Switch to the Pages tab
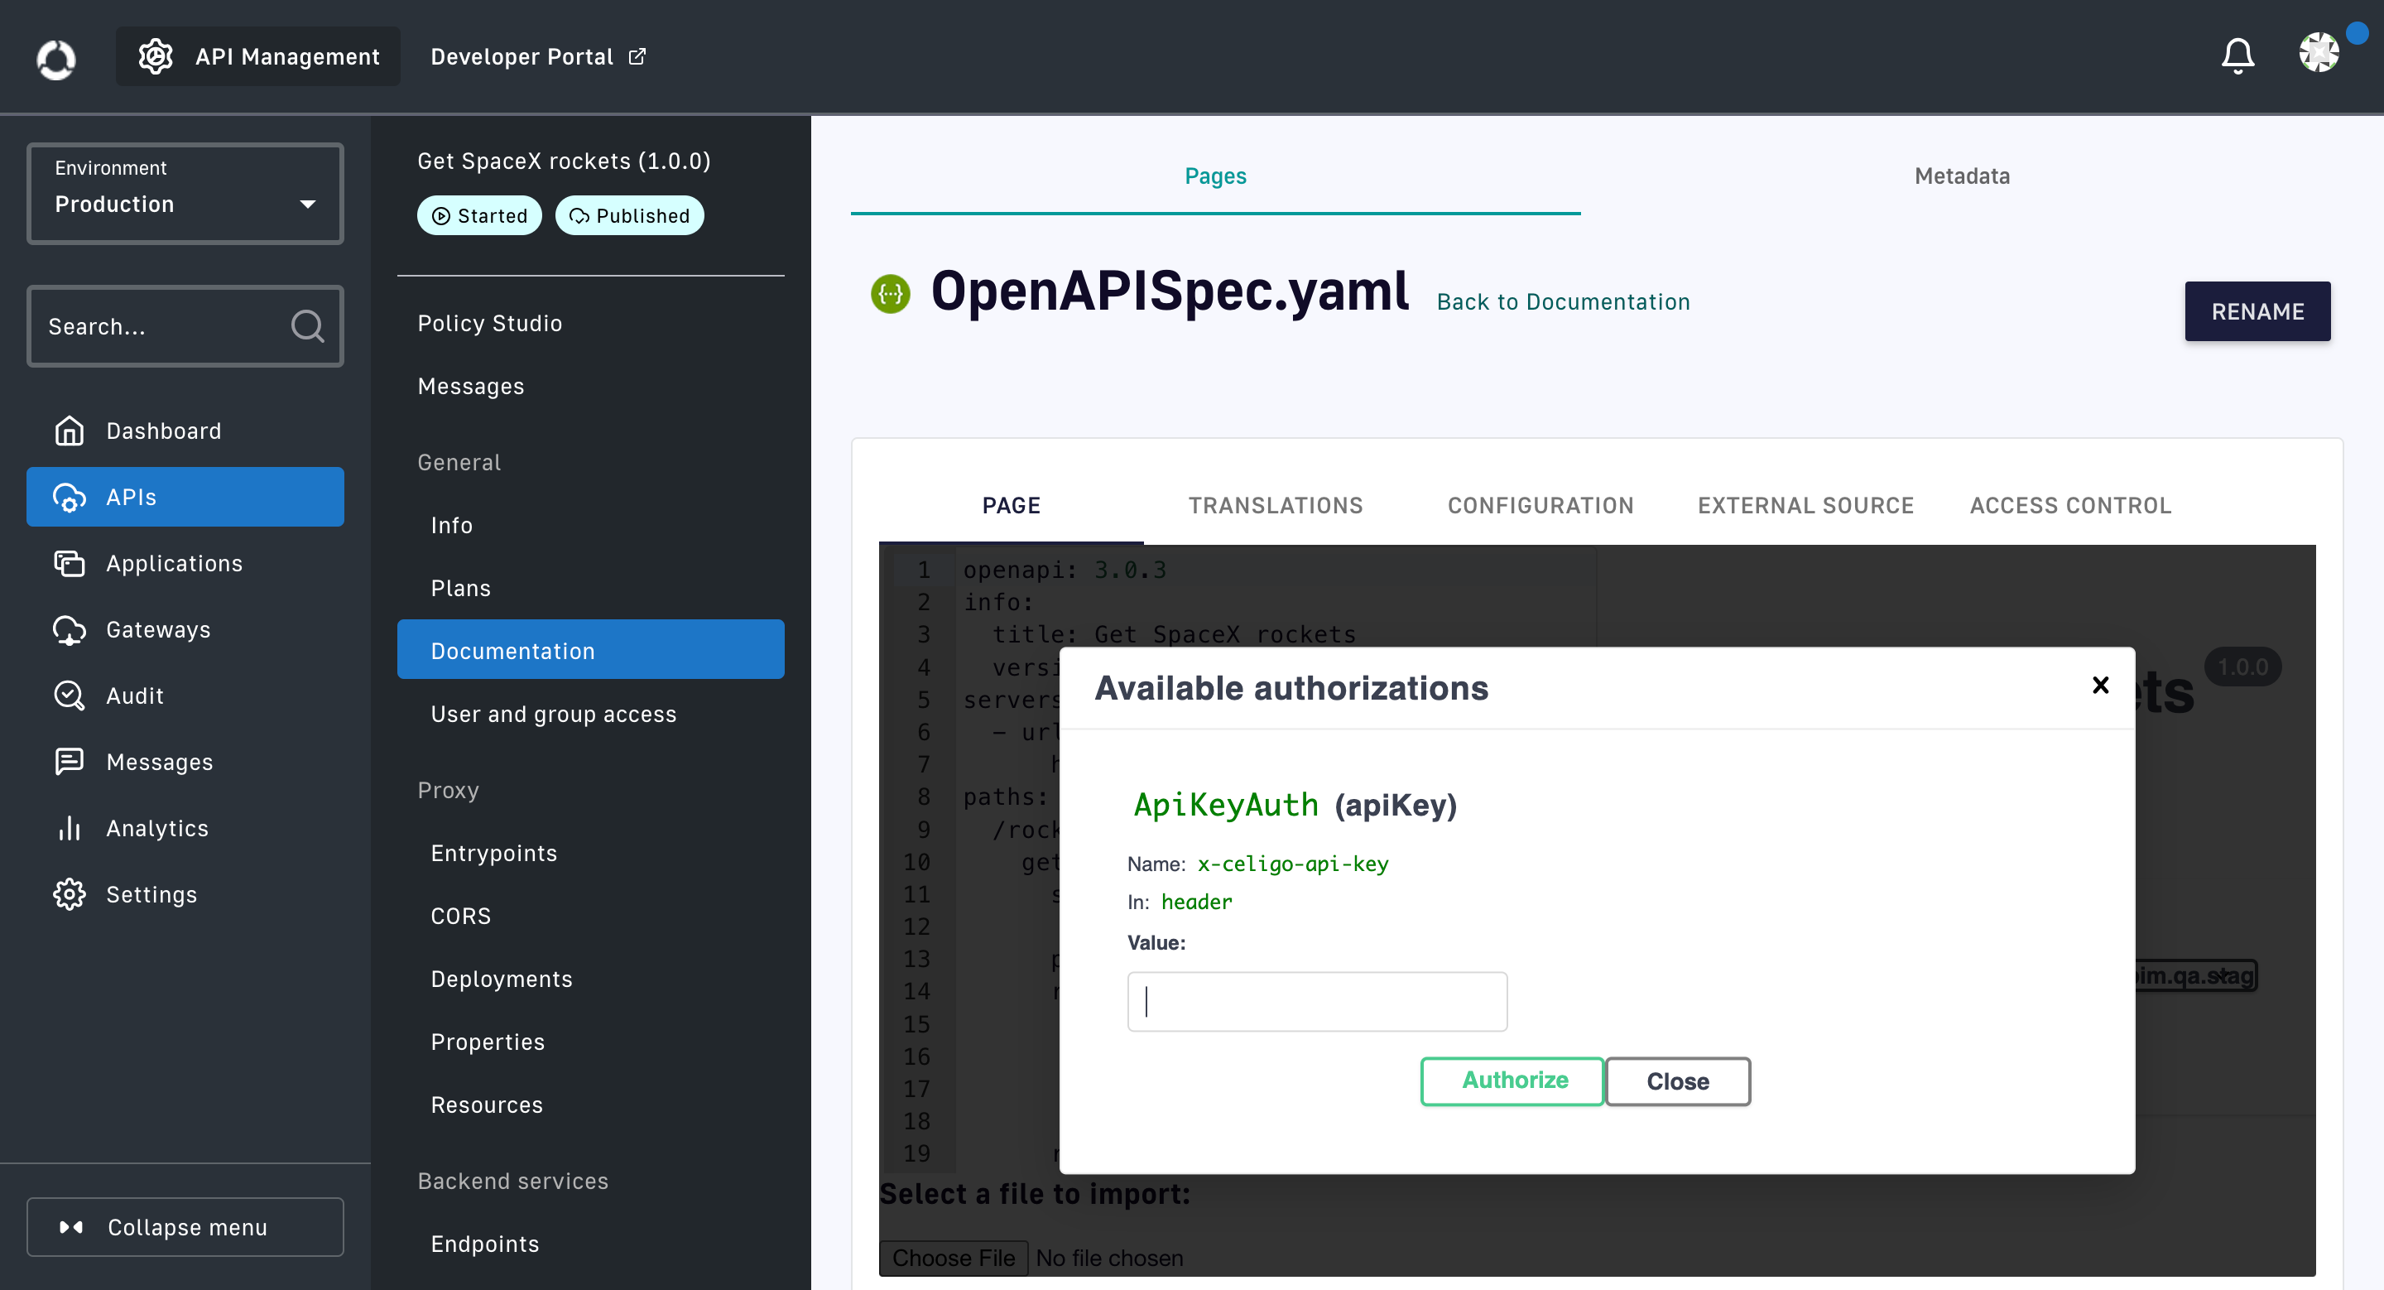 pyautogui.click(x=1215, y=176)
